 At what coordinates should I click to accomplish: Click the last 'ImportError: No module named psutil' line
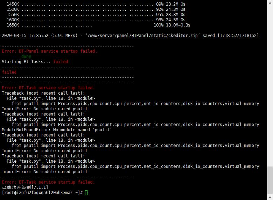(x=44, y=172)
